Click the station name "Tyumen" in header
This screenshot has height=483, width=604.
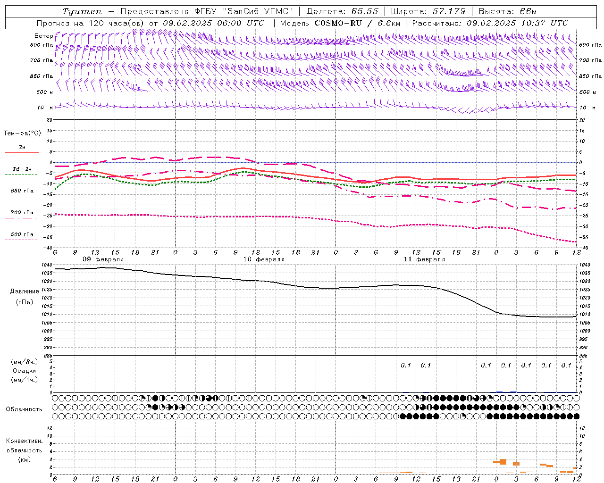pos(83,11)
